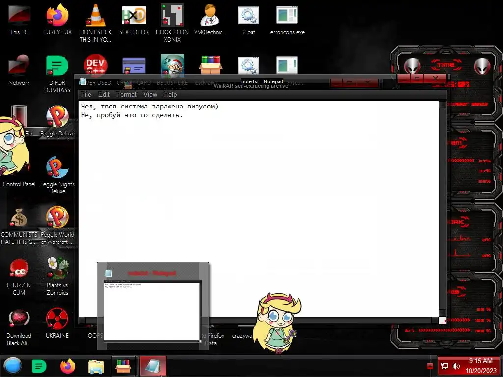Open the VM0Technic desktop icon
This screenshot has width=503, height=377.
pyautogui.click(x=210, y=19)
